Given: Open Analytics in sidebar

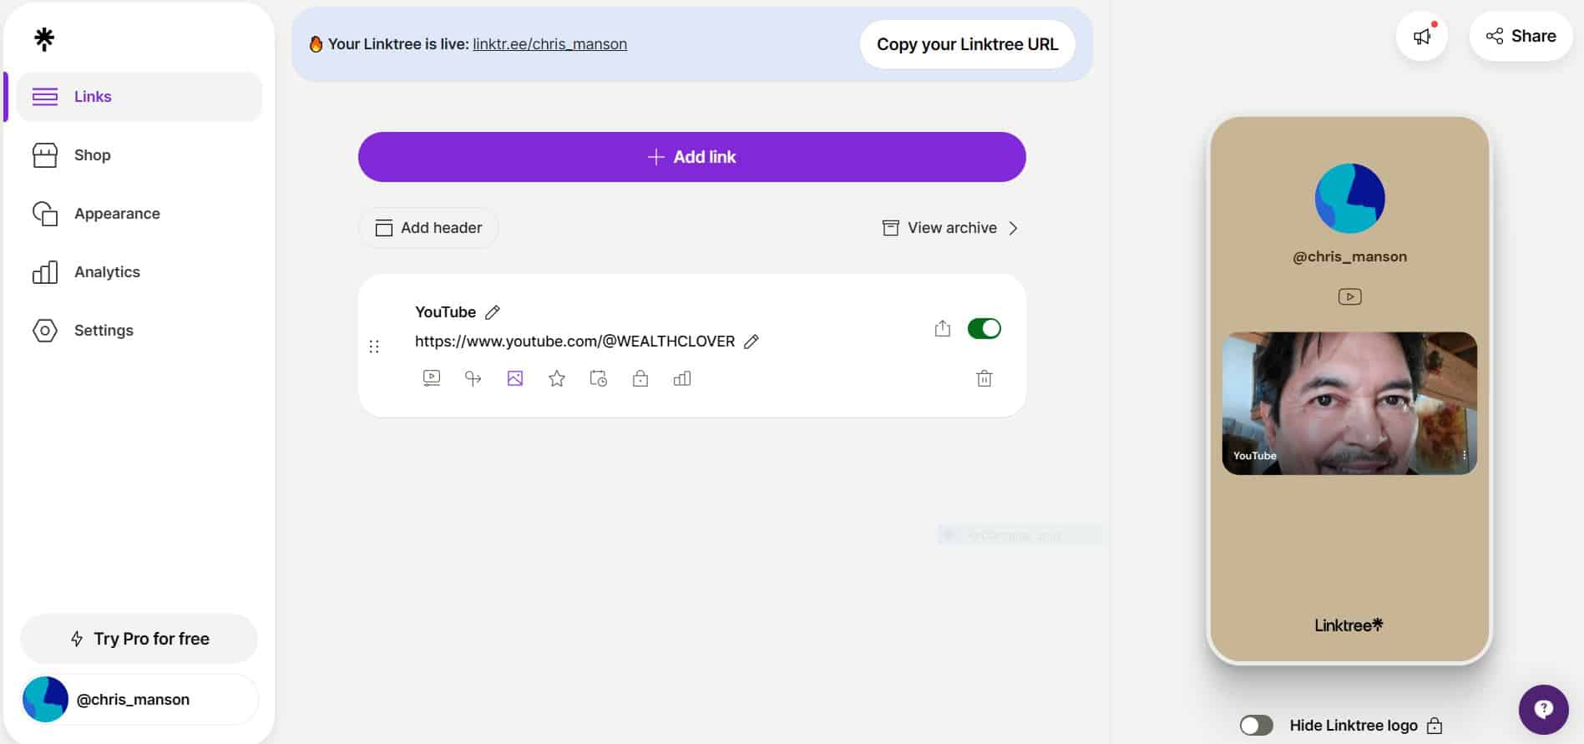Looking at the screenshot, I should pyautogui.click(x=139, y=272).
